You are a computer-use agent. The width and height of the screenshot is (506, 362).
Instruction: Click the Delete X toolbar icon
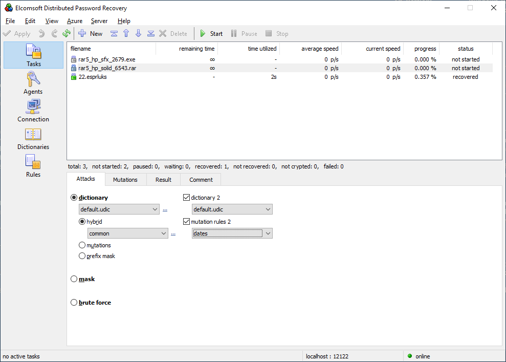click(x=163, y=33)
